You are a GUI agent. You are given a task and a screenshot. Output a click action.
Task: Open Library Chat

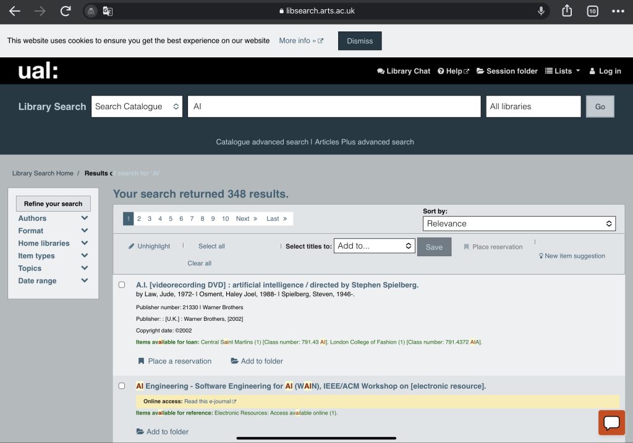tap(404, 71)
